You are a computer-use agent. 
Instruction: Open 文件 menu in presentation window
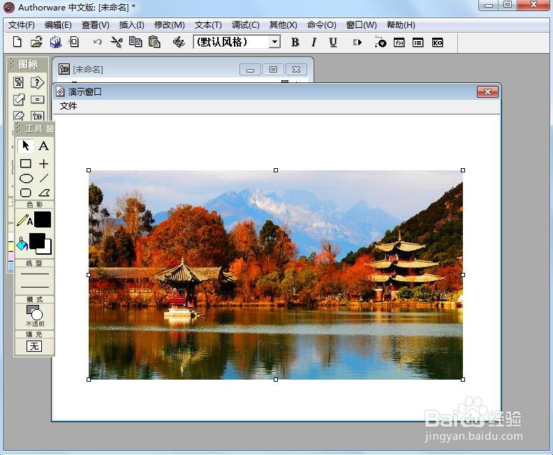tap(68, 106)
